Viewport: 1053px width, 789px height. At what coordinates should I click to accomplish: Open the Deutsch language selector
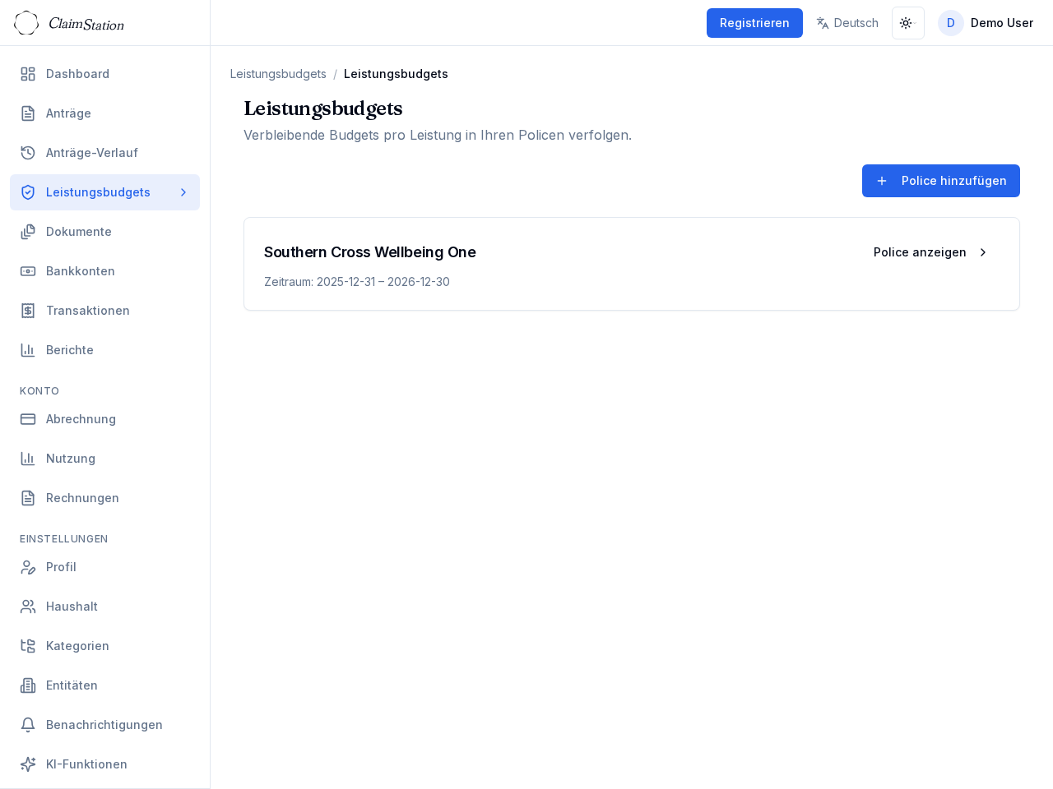pos(847,23)
